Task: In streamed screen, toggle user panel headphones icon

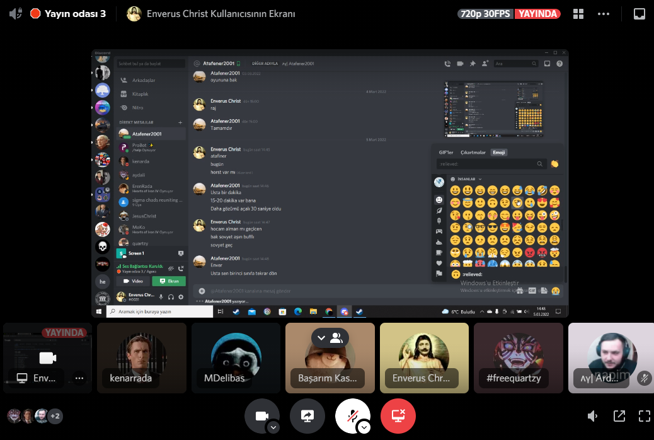Action: (171, 297)
